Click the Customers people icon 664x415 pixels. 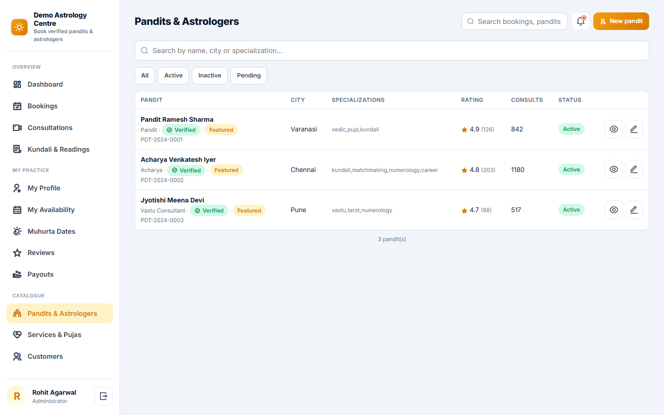(18, 356)
